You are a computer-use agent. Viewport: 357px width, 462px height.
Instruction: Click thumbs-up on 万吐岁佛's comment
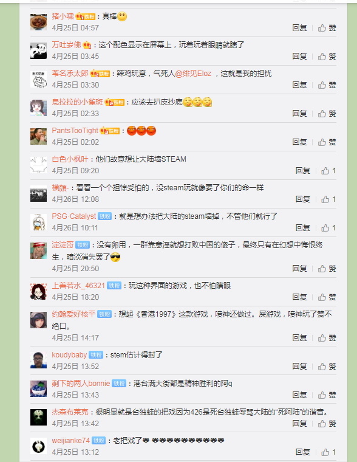click(327, 57)
